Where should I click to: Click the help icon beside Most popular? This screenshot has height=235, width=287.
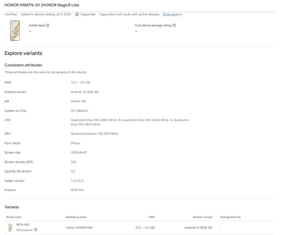point(36,230)
